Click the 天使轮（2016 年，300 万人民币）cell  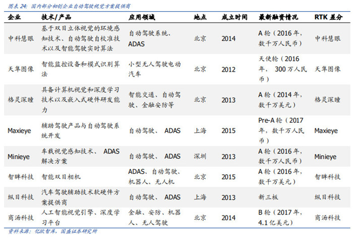point(282,69)
